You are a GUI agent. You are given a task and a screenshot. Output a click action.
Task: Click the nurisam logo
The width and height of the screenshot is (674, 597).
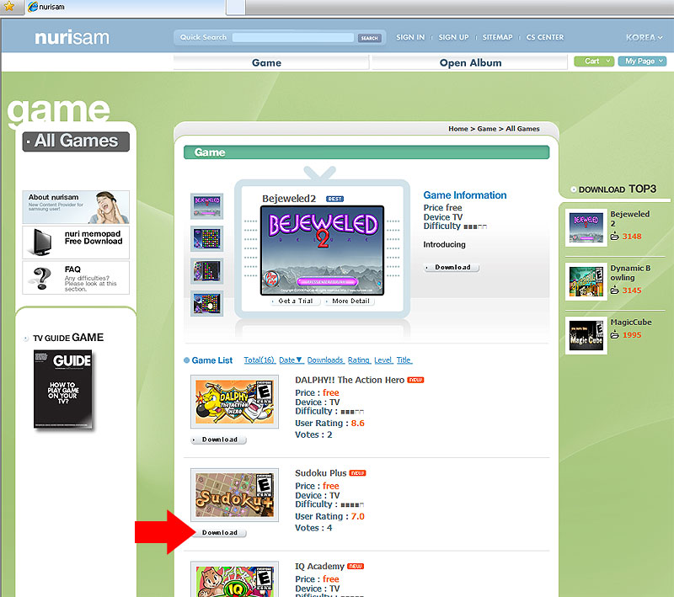(x=72, y=37)
